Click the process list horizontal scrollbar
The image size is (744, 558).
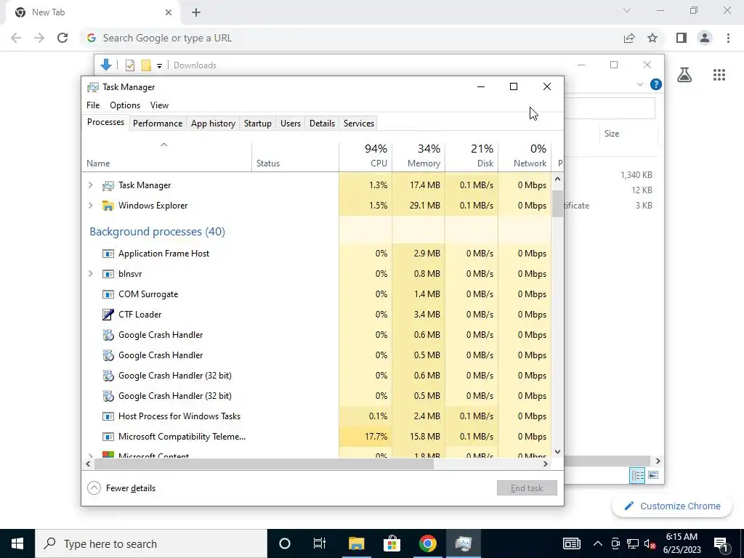click(264, 464)
